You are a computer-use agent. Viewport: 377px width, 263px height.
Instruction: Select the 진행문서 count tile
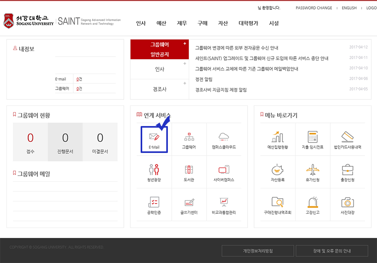65,142
